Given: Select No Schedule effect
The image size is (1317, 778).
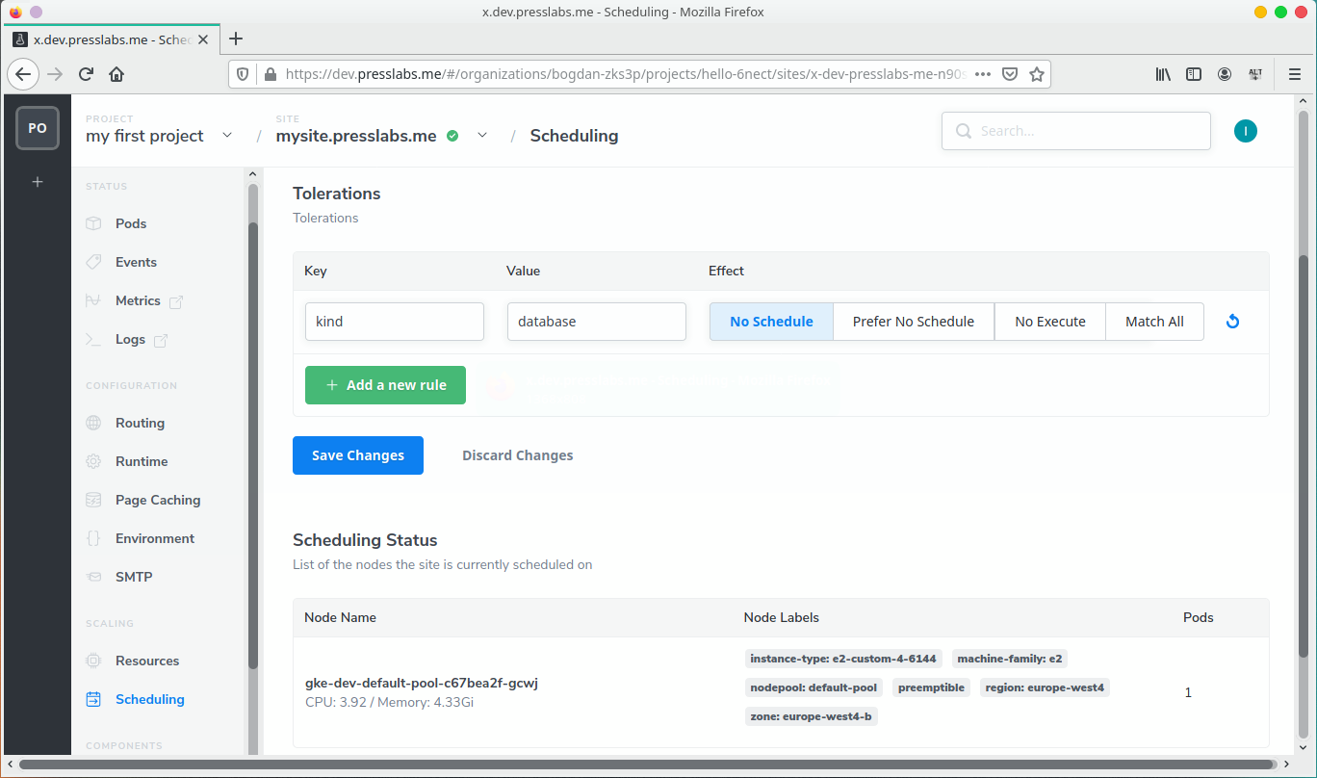Looking at the screenshot, I should pos(771,322).
